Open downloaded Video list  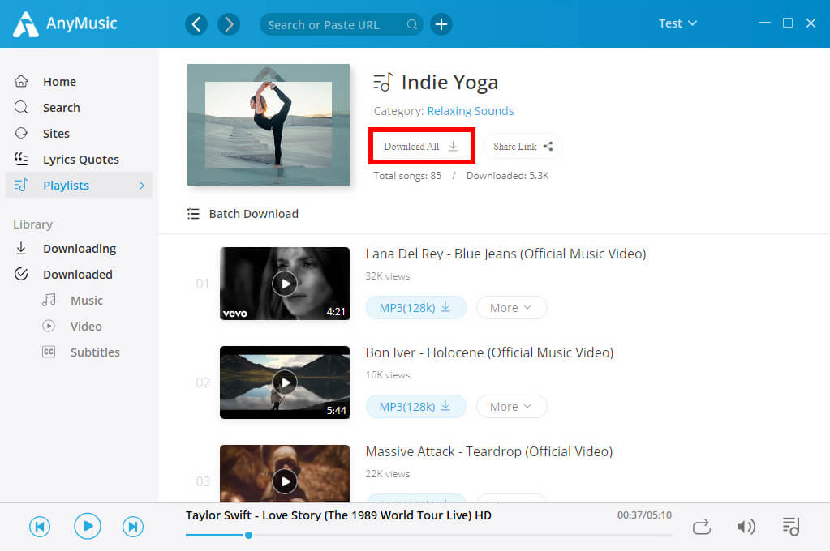(86, 327)
